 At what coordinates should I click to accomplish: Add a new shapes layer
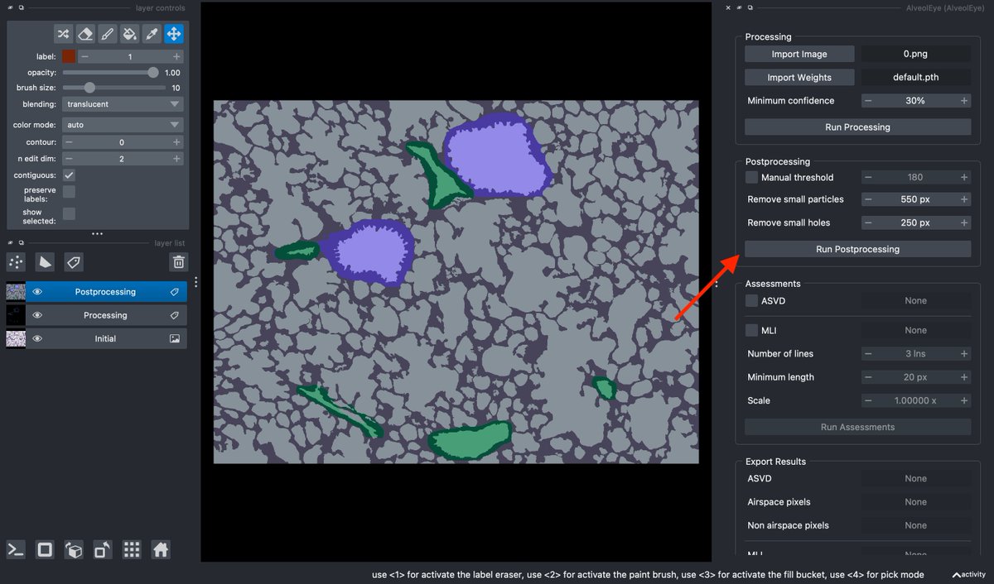tap(45, 262)
